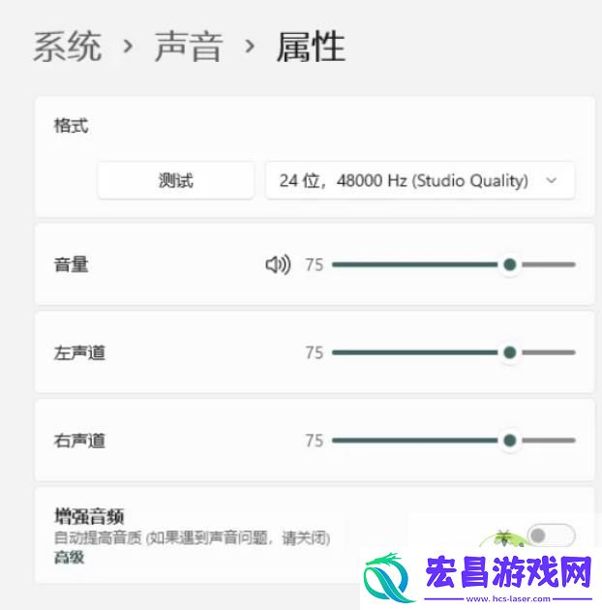Open the 24 位, 48000 Hz format dropdown
602x610 pixels.
[420, 180]
